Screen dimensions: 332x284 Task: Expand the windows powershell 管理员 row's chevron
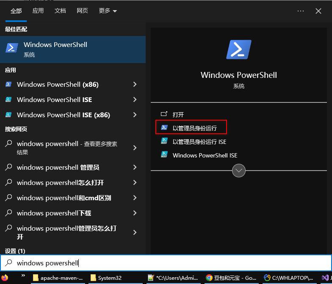coord(135,168)
